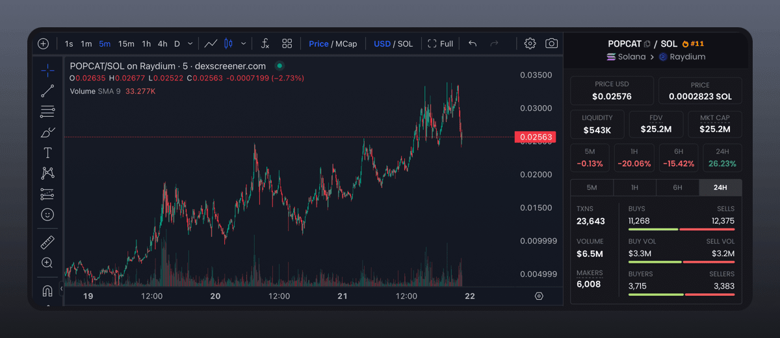This screenshot has width=780, height=338.
Task: Select the 5m timeframe
Action: click(105, 43)
